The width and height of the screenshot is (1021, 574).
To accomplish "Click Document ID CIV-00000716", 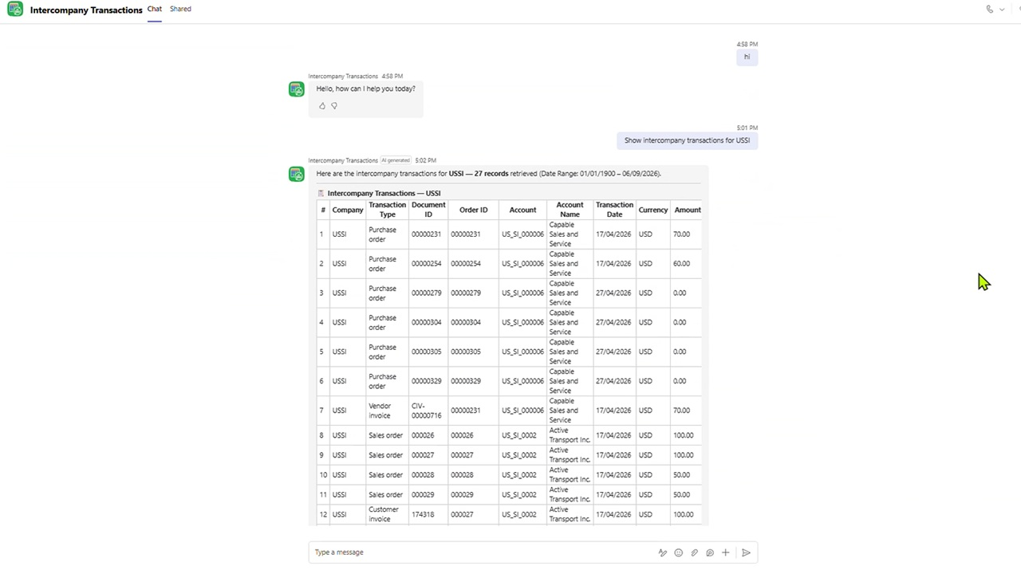I will click(426, 411).
